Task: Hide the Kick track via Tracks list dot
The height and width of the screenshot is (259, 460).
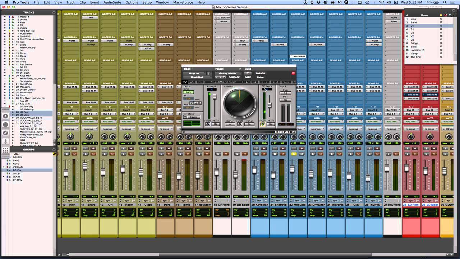Action: (5, 42)
